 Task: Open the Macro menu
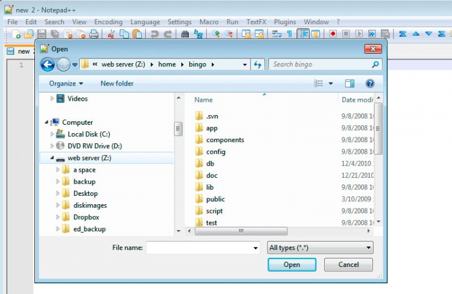209,22
